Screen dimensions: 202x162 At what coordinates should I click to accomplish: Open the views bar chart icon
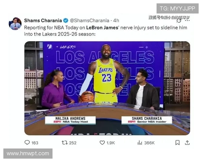coord(140,143)
